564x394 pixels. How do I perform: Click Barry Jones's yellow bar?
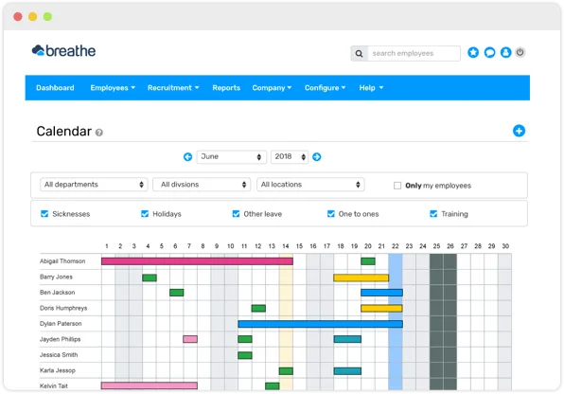tap(361, 278)
